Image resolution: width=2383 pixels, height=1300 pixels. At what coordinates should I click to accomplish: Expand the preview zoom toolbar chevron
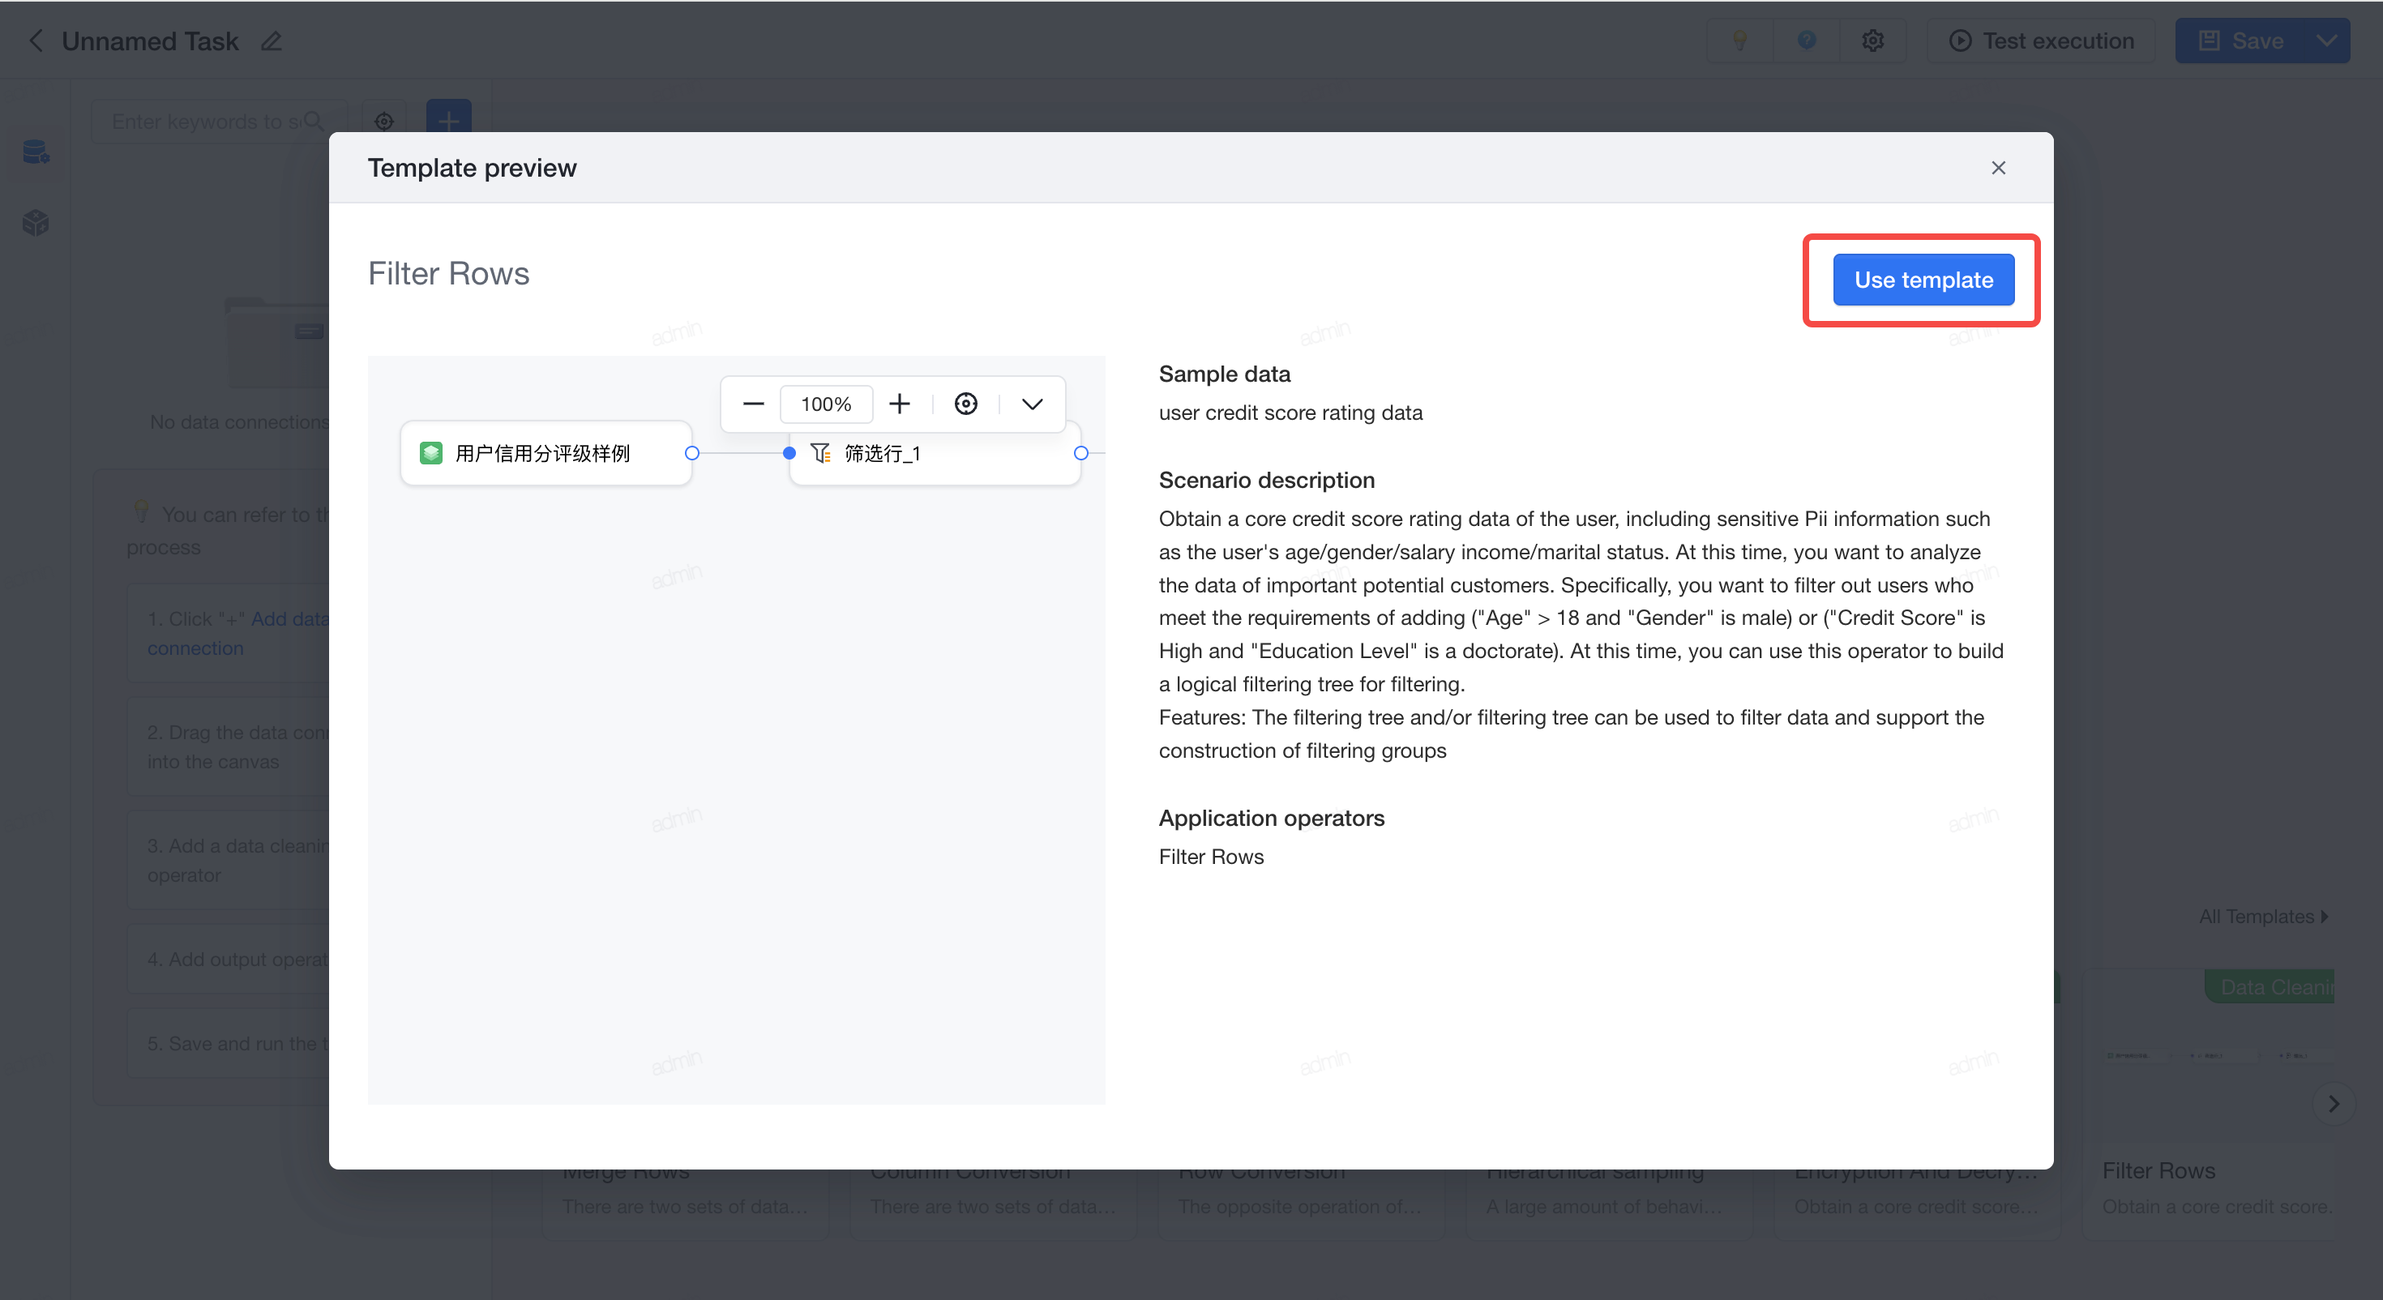(1033, 404)
